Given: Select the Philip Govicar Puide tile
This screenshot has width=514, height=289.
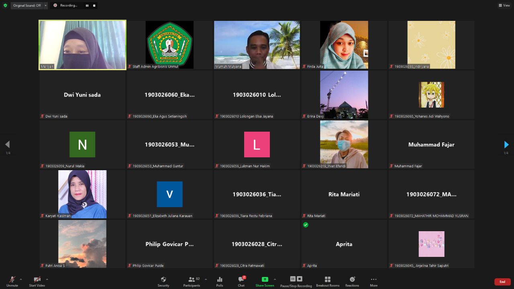Looking at the screenshot, I should pyautogui.click(x=169, y=244).
